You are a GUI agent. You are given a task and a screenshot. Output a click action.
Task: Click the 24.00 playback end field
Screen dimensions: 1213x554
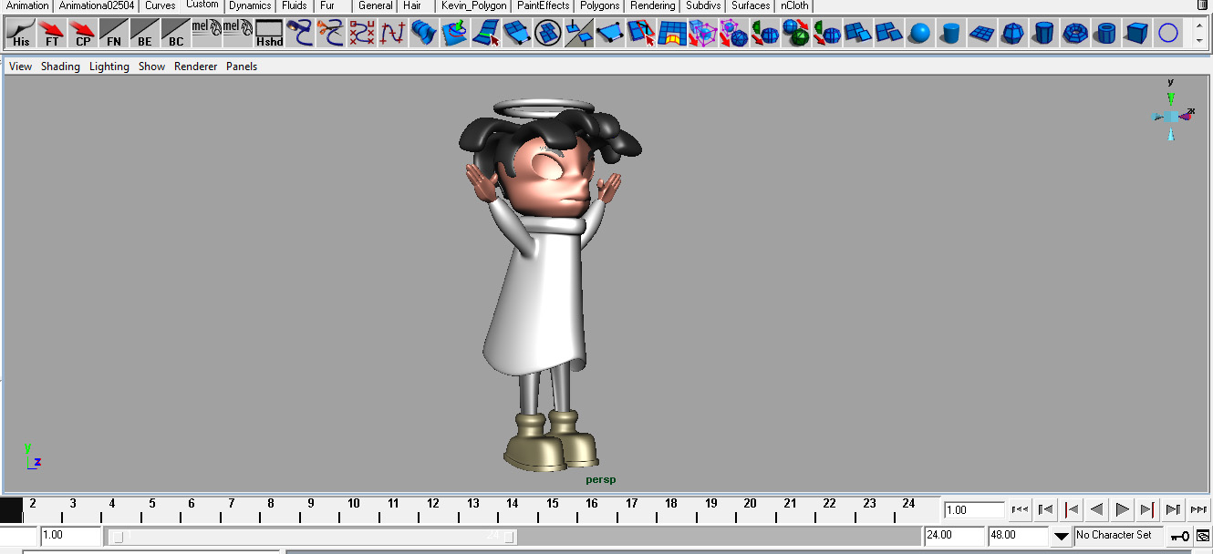point(954,536)
